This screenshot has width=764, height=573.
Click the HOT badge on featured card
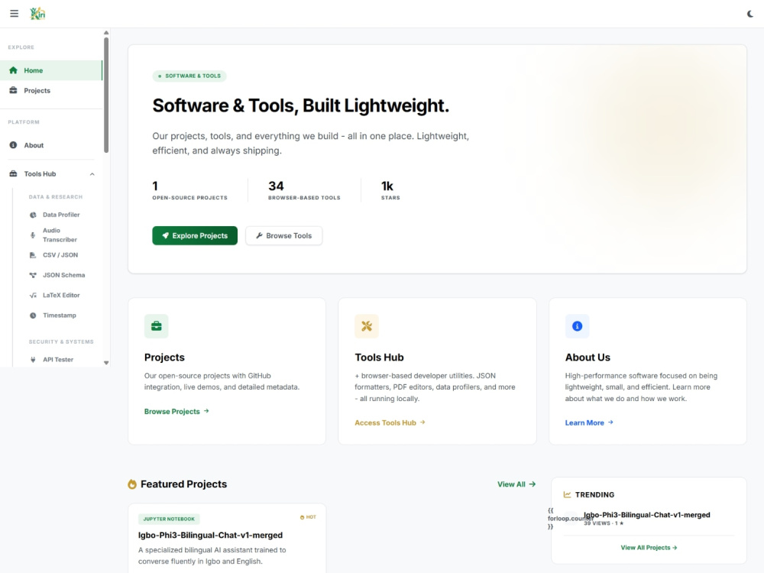tap(308, 517)
